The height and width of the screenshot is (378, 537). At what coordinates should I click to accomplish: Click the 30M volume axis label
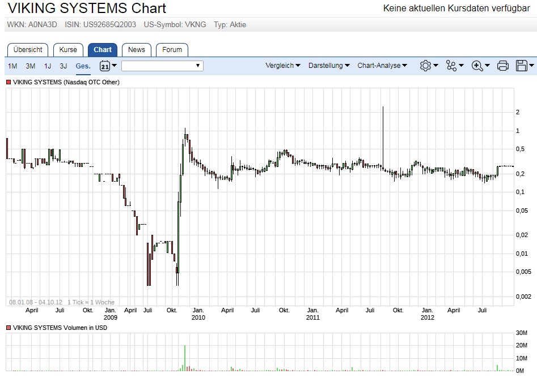point(522,333)
